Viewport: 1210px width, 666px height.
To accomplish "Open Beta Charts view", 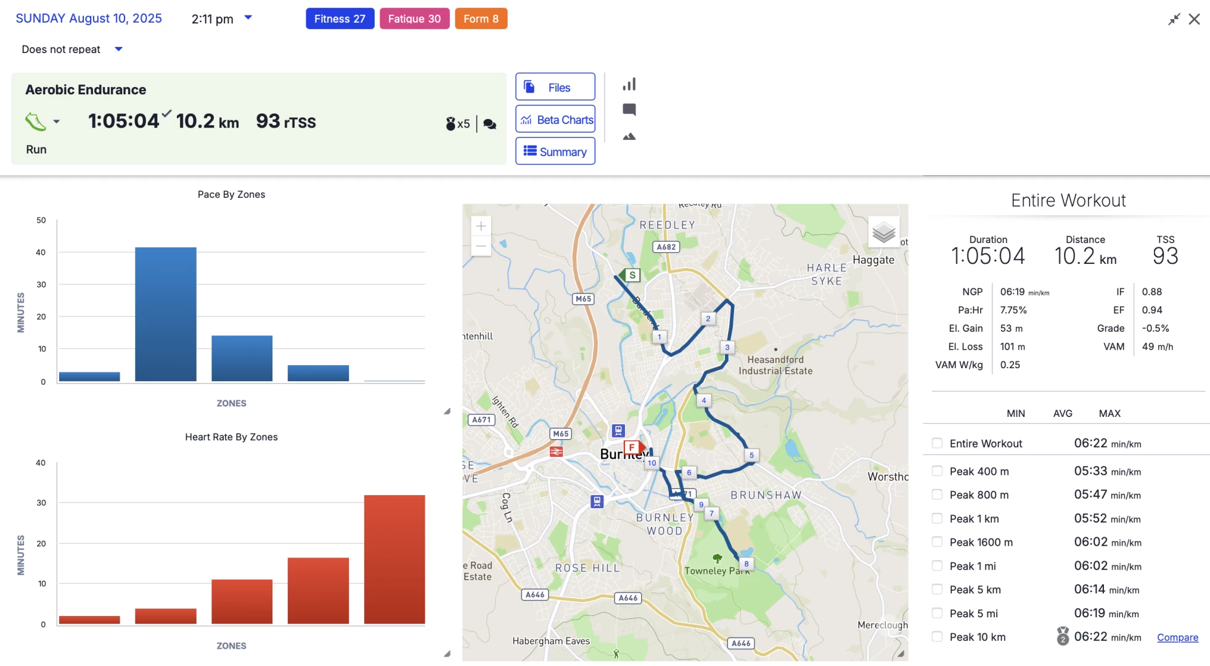I will (555, 119).
